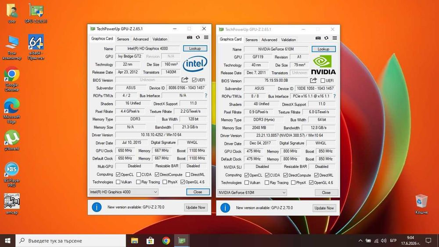Open the Windows Start menu
This screenshot has height=247, width=439.
pyautogui.click(x=7, y=240)
